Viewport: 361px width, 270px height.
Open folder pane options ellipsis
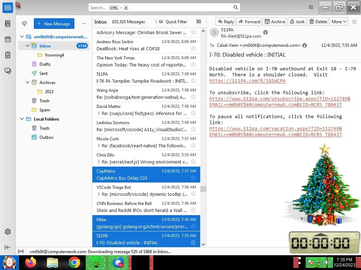point(83,24)
